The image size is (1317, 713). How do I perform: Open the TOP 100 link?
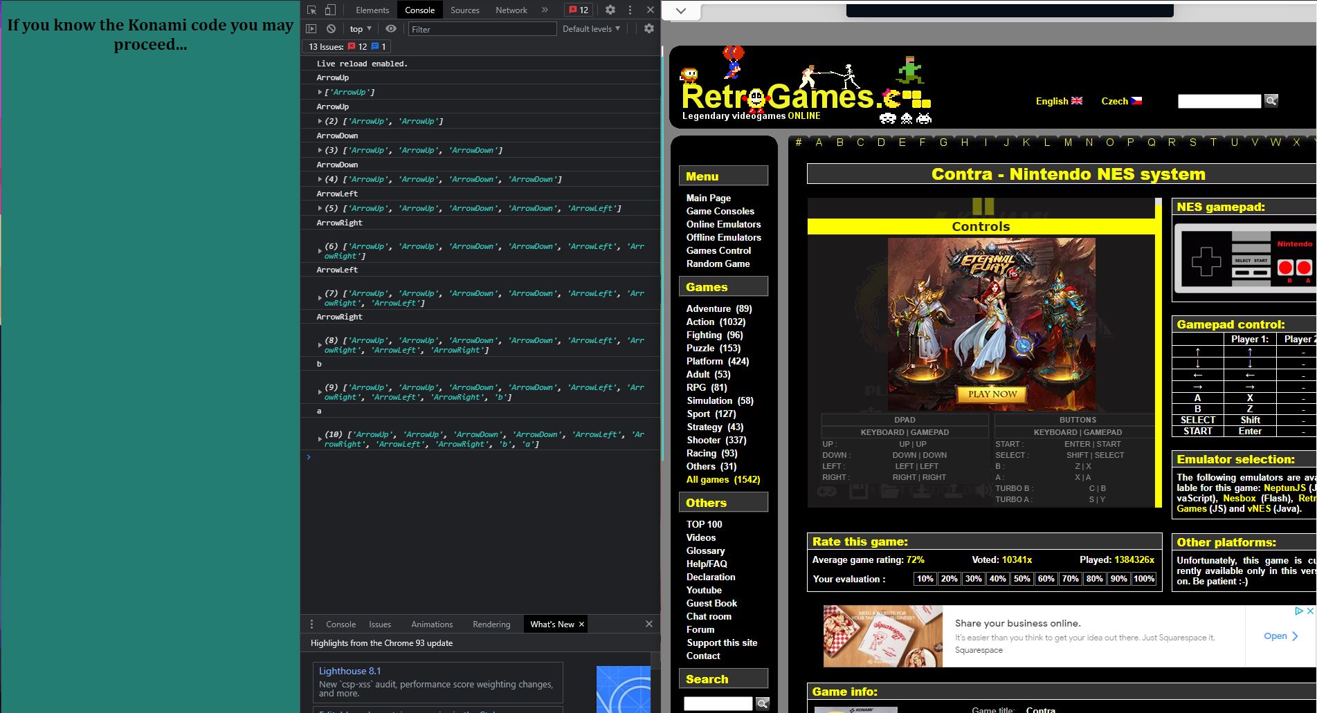coord(704,524)
